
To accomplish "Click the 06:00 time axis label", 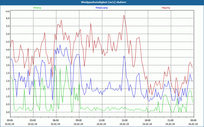I will [x=56, y=120].
